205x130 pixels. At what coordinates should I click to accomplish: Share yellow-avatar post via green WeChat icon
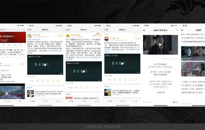coord(76,88)
